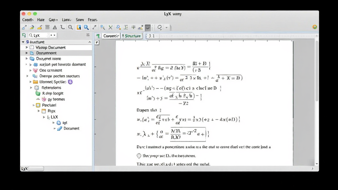Click the blue globe toolbar icon with orange dot
The width and height of the screenshot is (338, 190).
point(118,27)
